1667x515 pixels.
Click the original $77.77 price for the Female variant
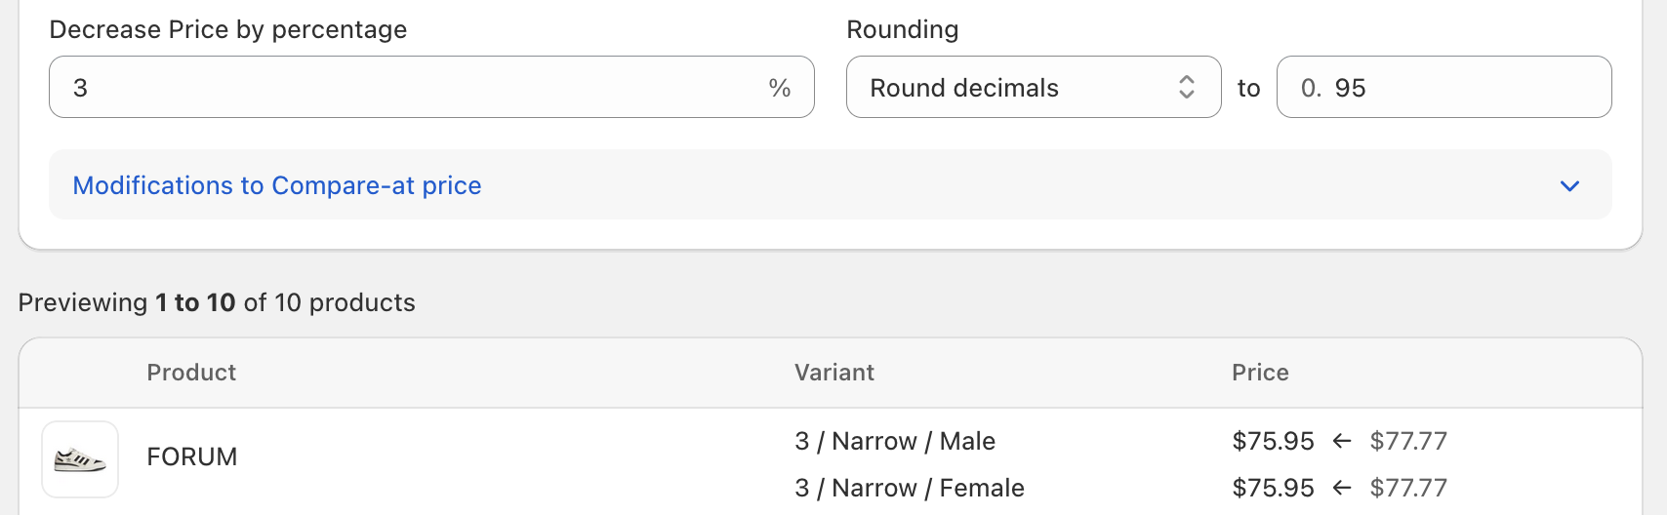(x=1408, y=488)
